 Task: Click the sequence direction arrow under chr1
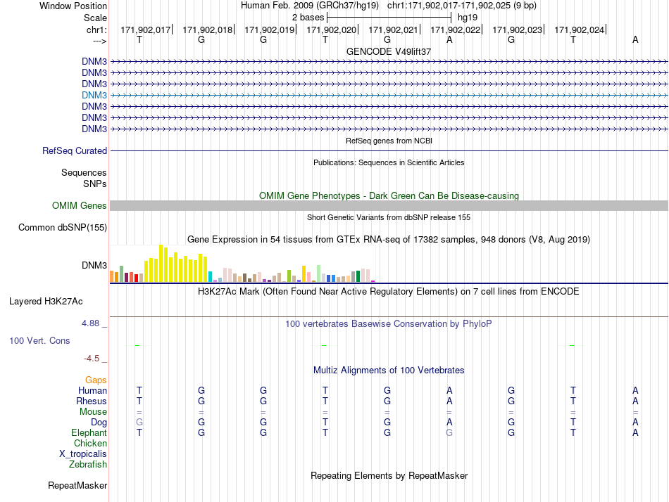(x=99, y=41)
